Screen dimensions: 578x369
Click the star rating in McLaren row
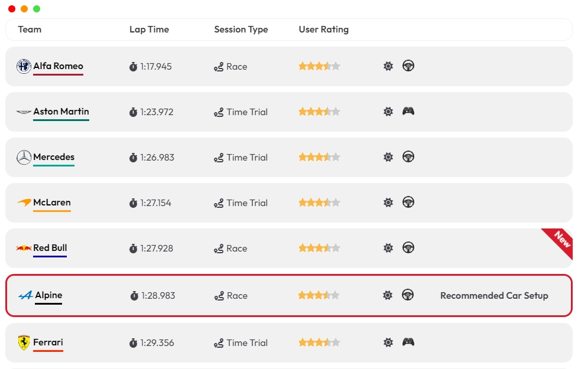click(319, 203)
